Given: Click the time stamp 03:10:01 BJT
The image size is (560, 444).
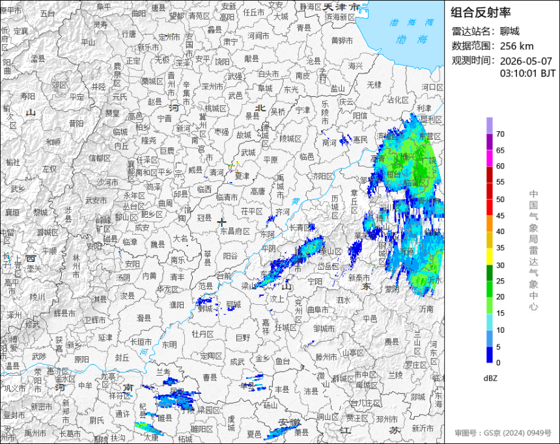Looking at the screenshot, I should [527, 73].
